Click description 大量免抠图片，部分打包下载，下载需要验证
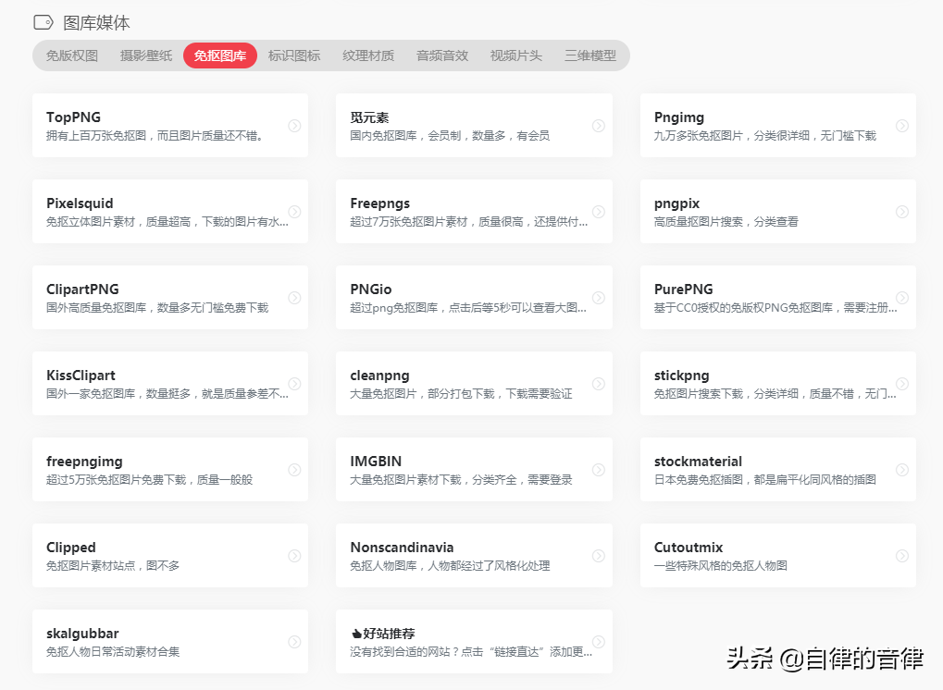The image size is (943, 690). click(461, 394)
